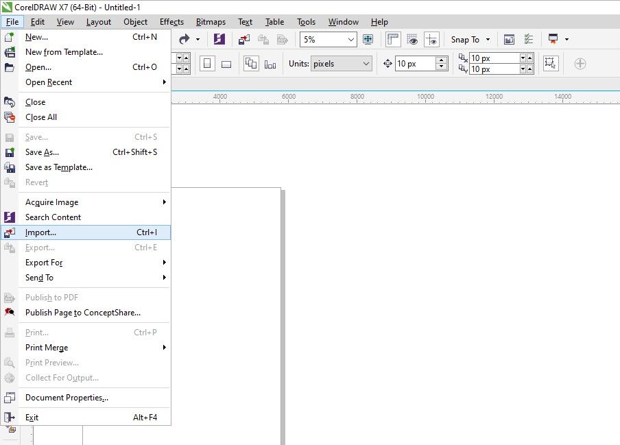Choose Open... from File menu
This screenshot has height=445, width=620.
(x=86, y=67)
